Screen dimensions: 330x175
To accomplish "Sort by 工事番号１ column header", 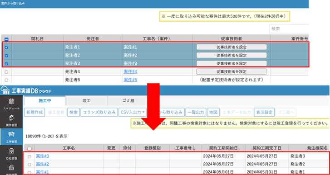I will point(185,148).
